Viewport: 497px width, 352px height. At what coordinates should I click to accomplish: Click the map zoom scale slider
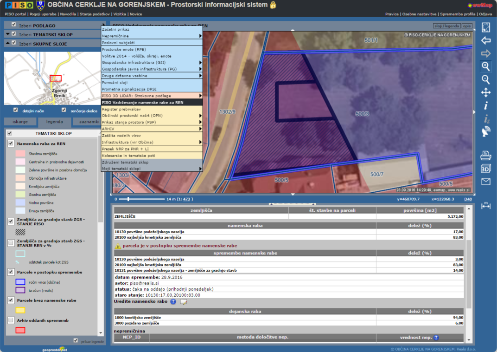coord(128,199)
